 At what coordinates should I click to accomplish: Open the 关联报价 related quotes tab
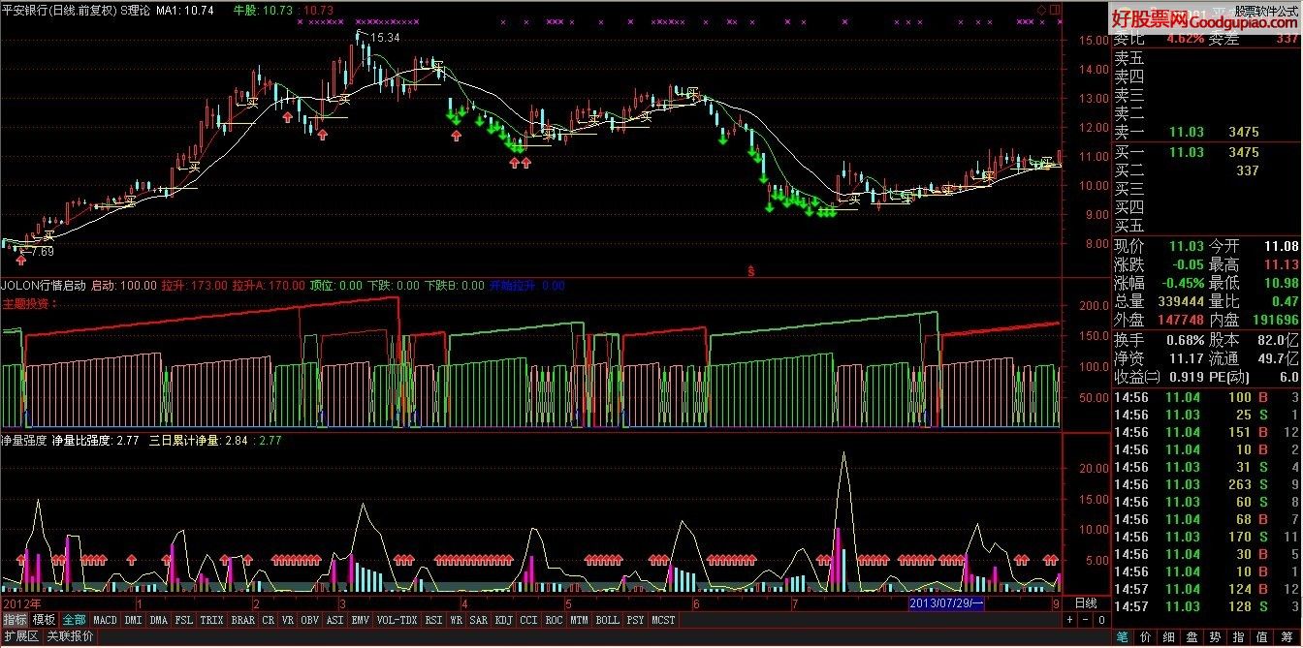(71, 636)
